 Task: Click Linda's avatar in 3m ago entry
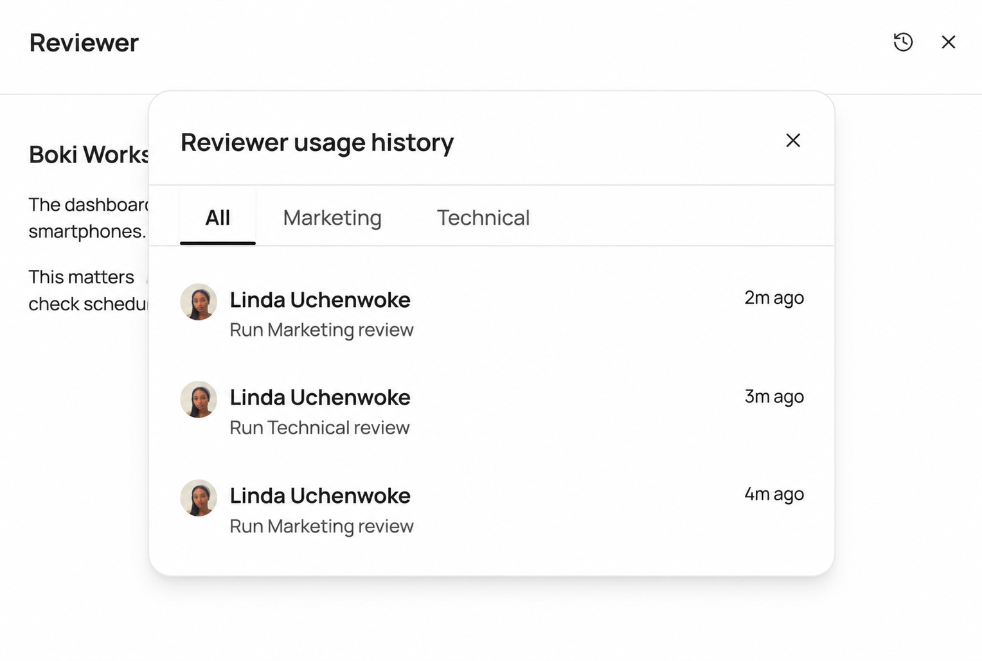(199, 400)
